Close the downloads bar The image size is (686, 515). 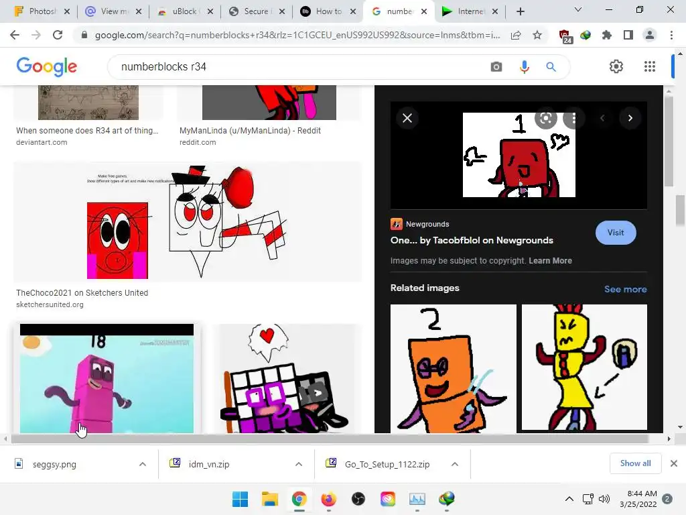point(674,463)
